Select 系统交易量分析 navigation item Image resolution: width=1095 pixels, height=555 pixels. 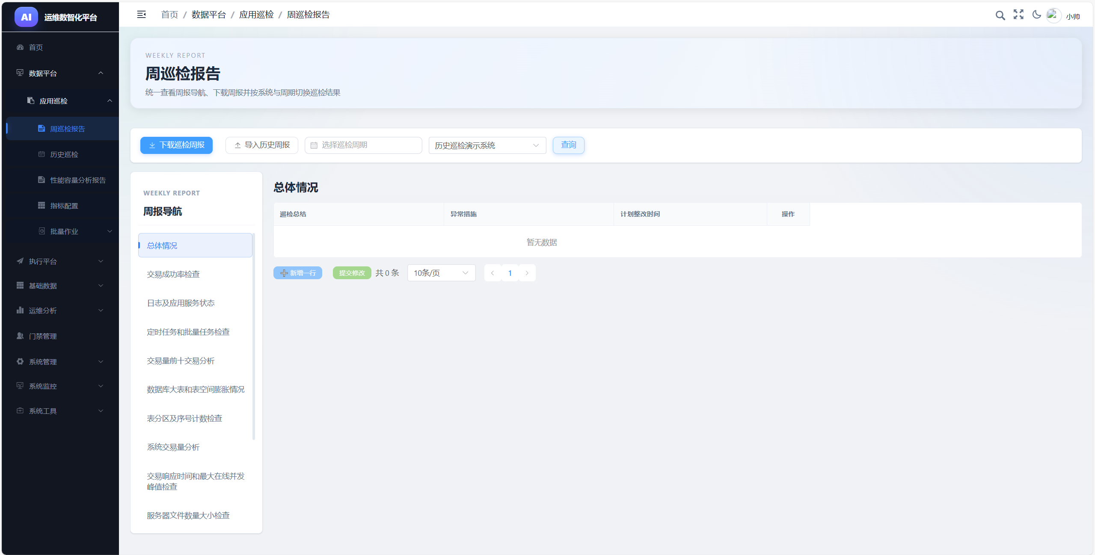pos(195,447)
